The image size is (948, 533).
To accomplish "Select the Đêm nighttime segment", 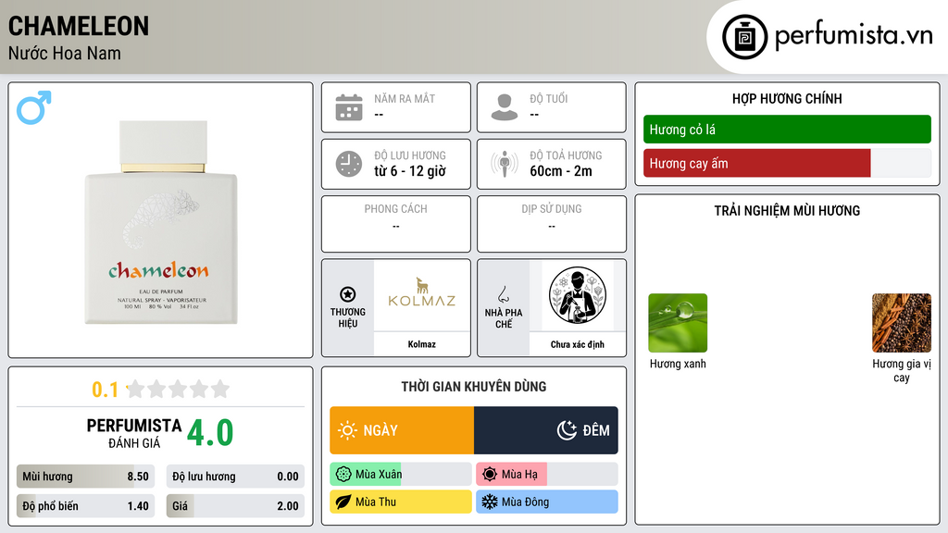I will coord(546,430).
